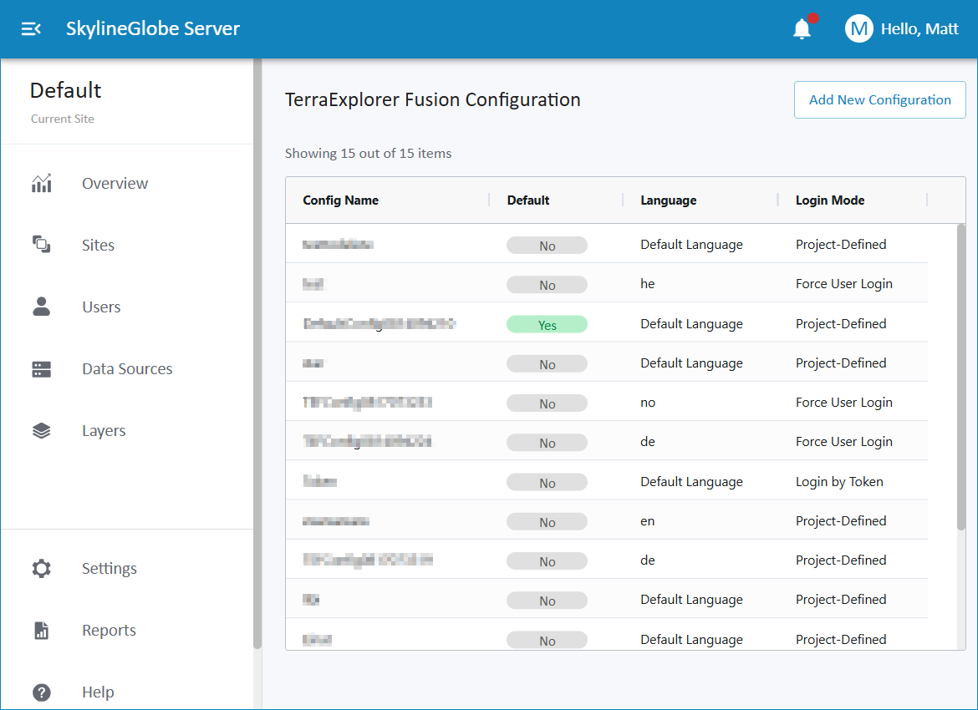The image size is (978, 710).
Task: Click Add New Configuration button
Action: tap(879, 99)
